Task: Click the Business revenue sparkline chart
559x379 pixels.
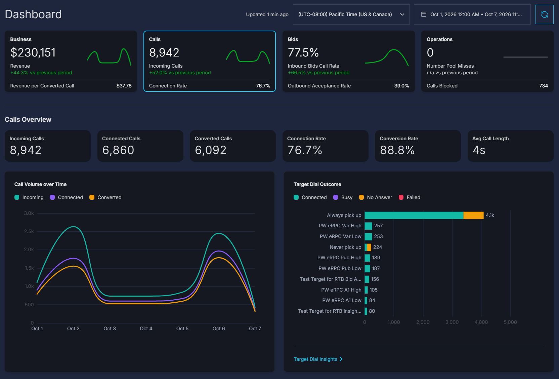Action: click(109, 56)
